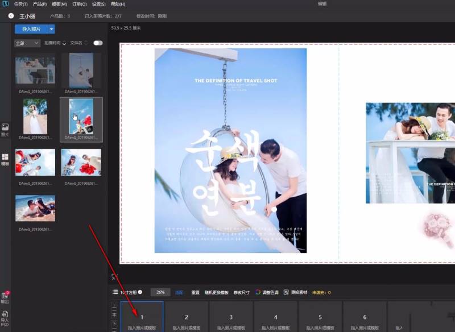Click the 导入照片 button
Viewport: 455px width, 332px height.
[x=31, y=29]
